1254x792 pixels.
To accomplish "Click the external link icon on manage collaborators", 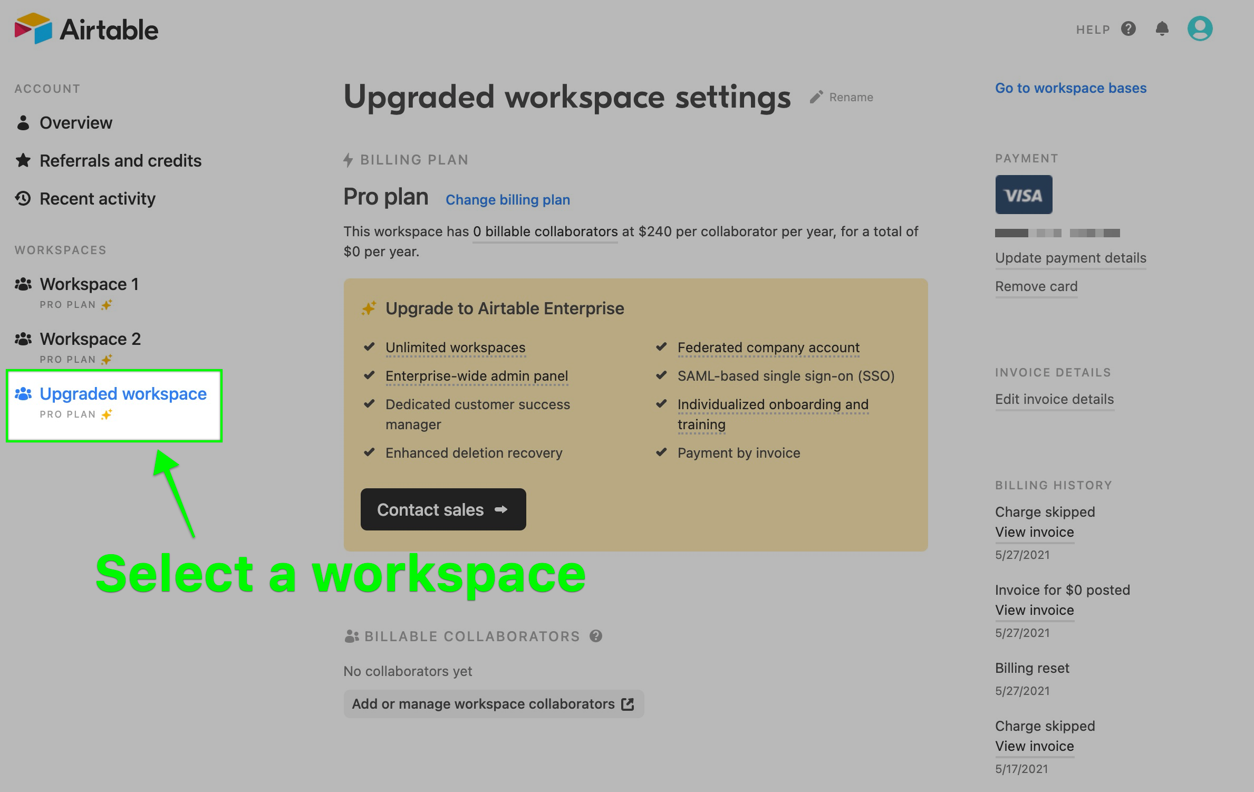I will (628, 704).
